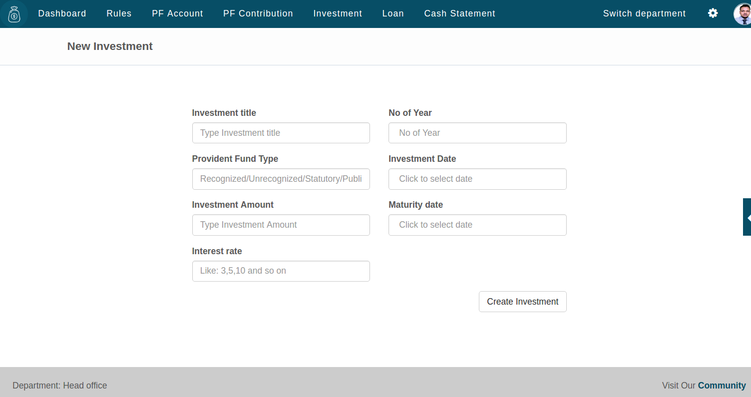
Task: Click the Investment Amount input
Action: pyautogui.click(x=281, y=225)
